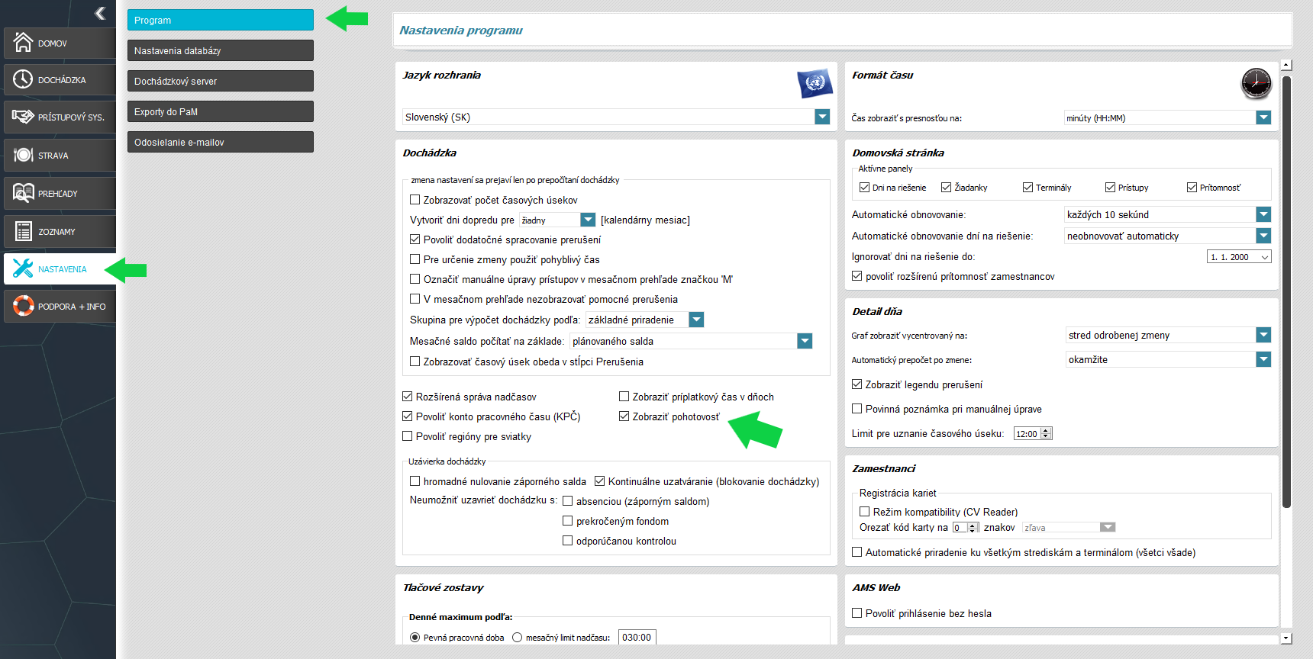Expand the Slovenský (SK) language dropdown
The height and width of the screenshot is (659, 1313).
pos(822,117)
